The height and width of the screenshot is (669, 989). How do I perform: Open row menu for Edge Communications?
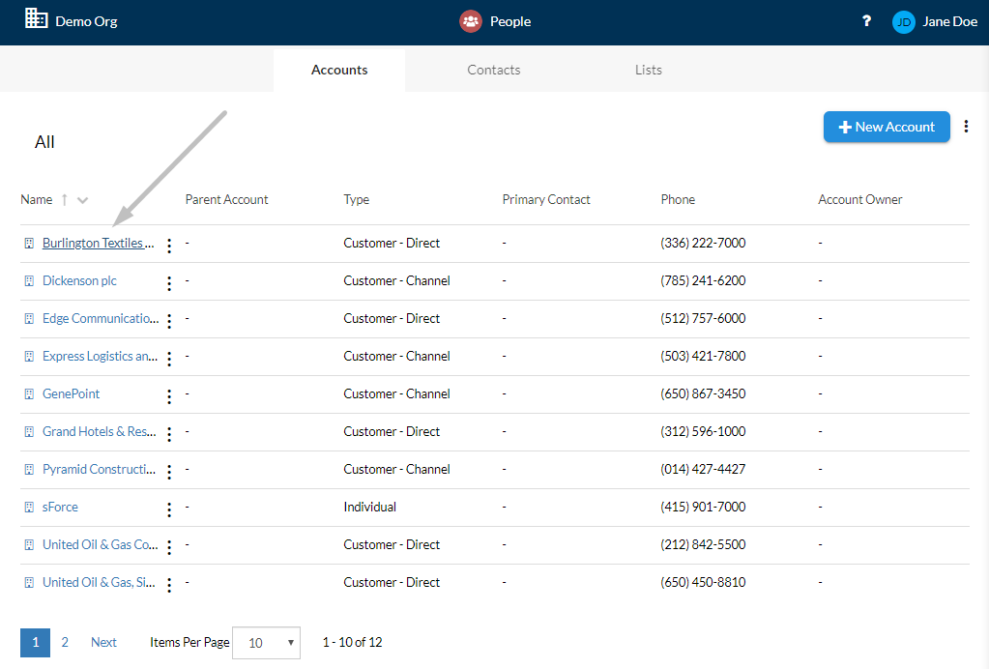coord(169,322)
